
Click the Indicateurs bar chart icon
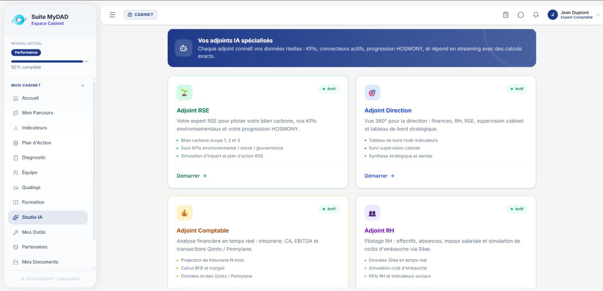click(x=15, y=128)
